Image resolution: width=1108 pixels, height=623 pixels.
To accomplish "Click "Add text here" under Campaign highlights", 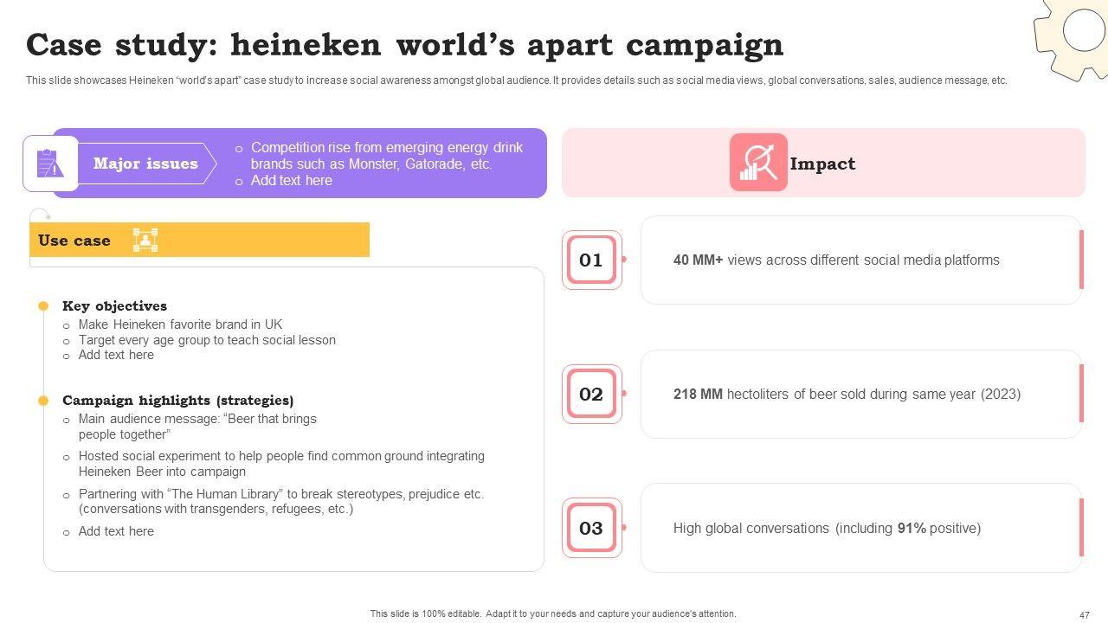I will point(116,531).
